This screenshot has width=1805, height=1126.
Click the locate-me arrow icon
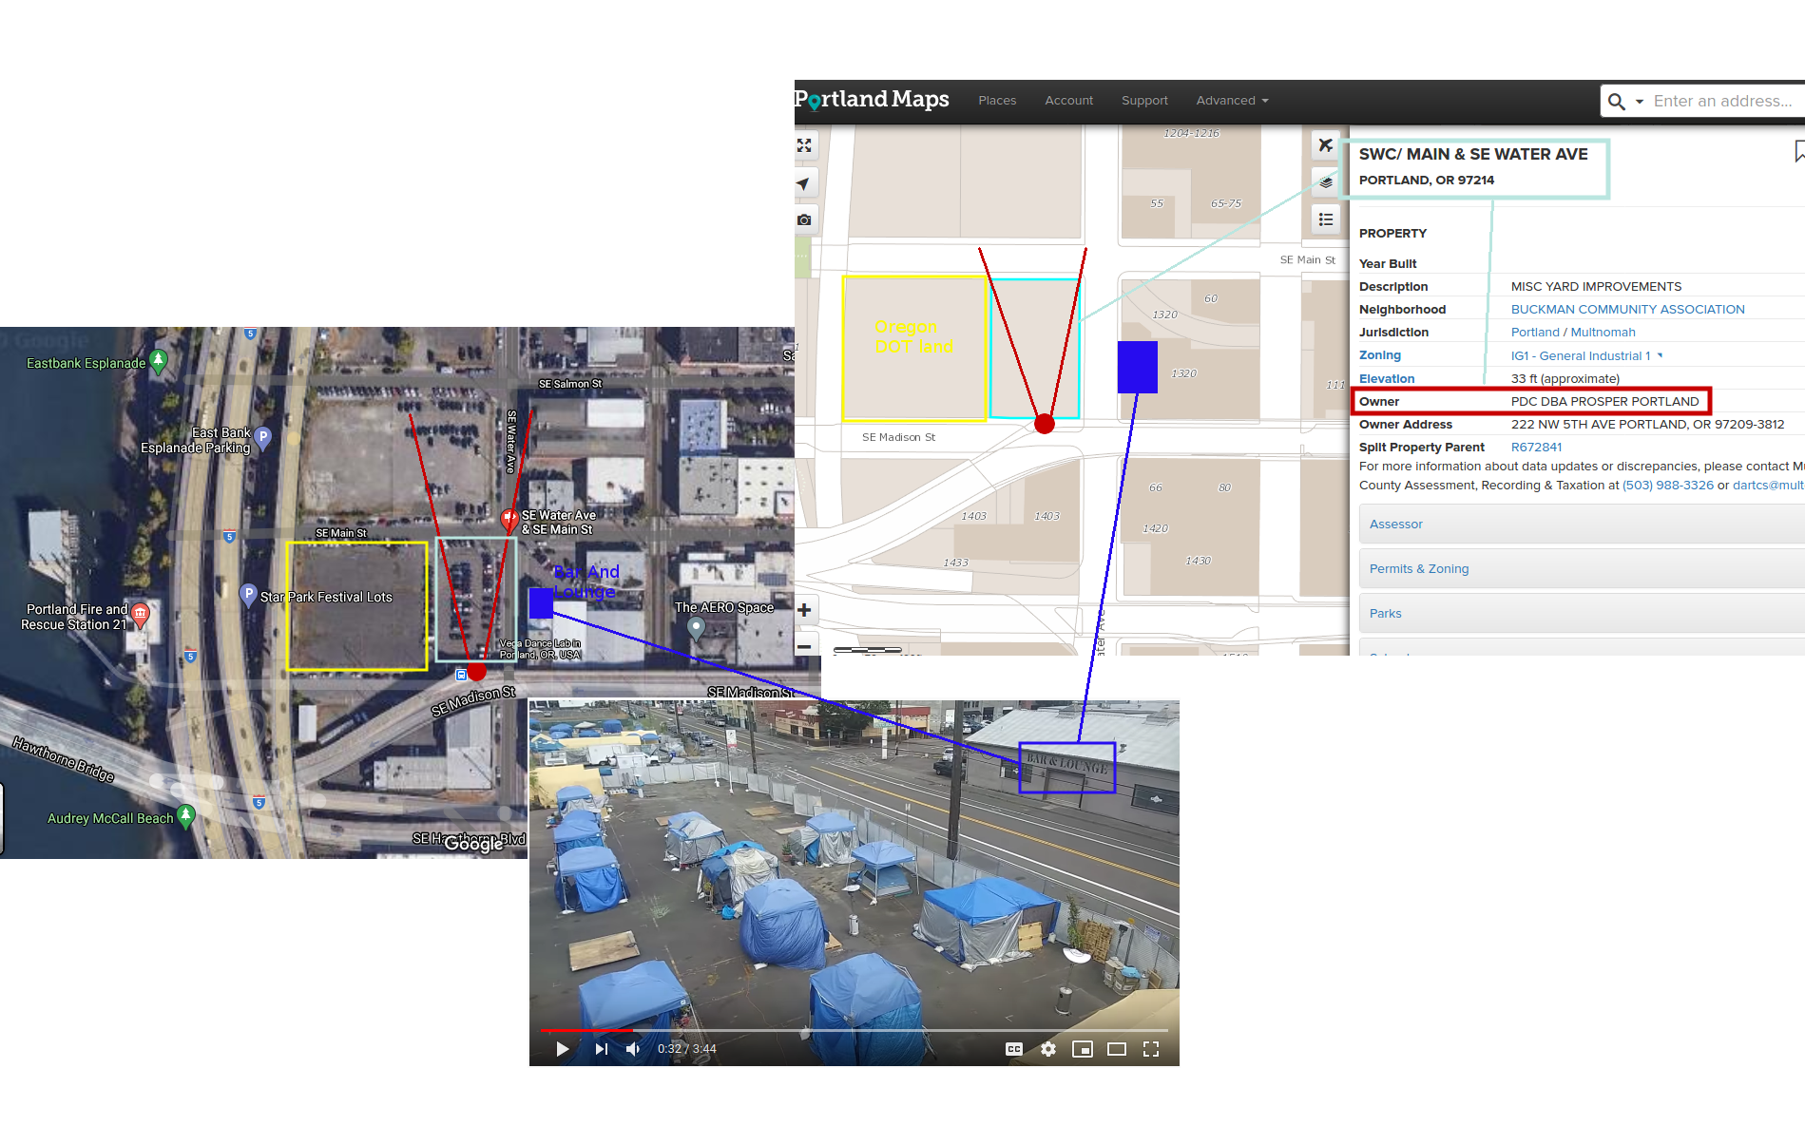coord(804,183)
